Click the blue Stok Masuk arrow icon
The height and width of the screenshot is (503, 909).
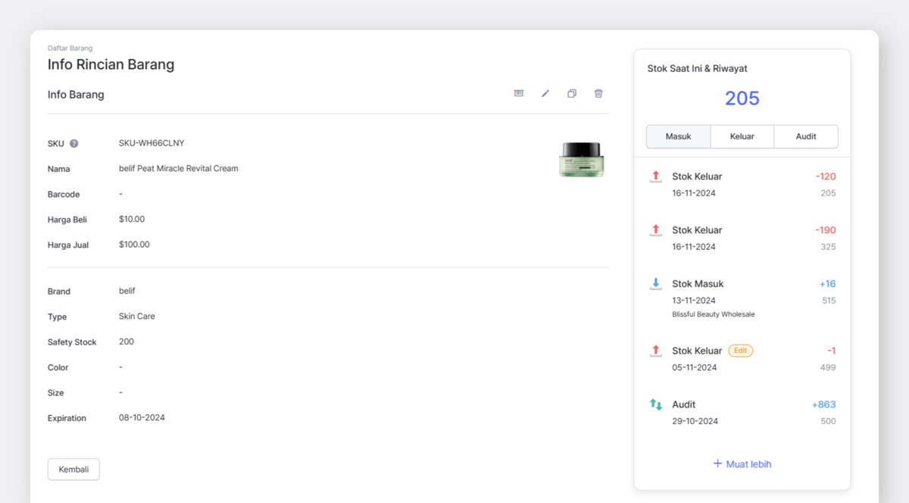tap(656, 284)
